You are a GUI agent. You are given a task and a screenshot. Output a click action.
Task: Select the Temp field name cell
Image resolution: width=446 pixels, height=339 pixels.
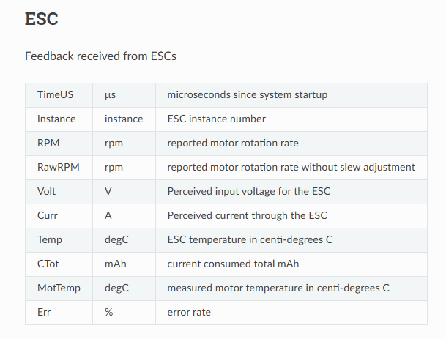tap(59, 240)
